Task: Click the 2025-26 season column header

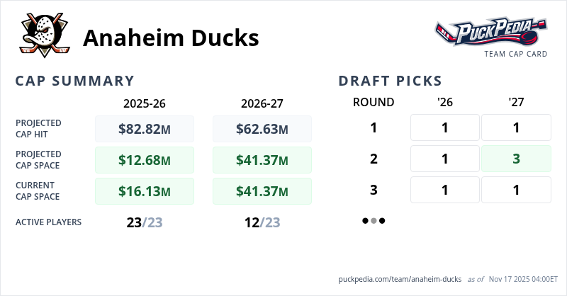Action: tap(145, 103)
